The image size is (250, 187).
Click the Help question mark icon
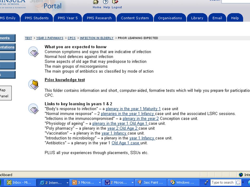[105, 2]
